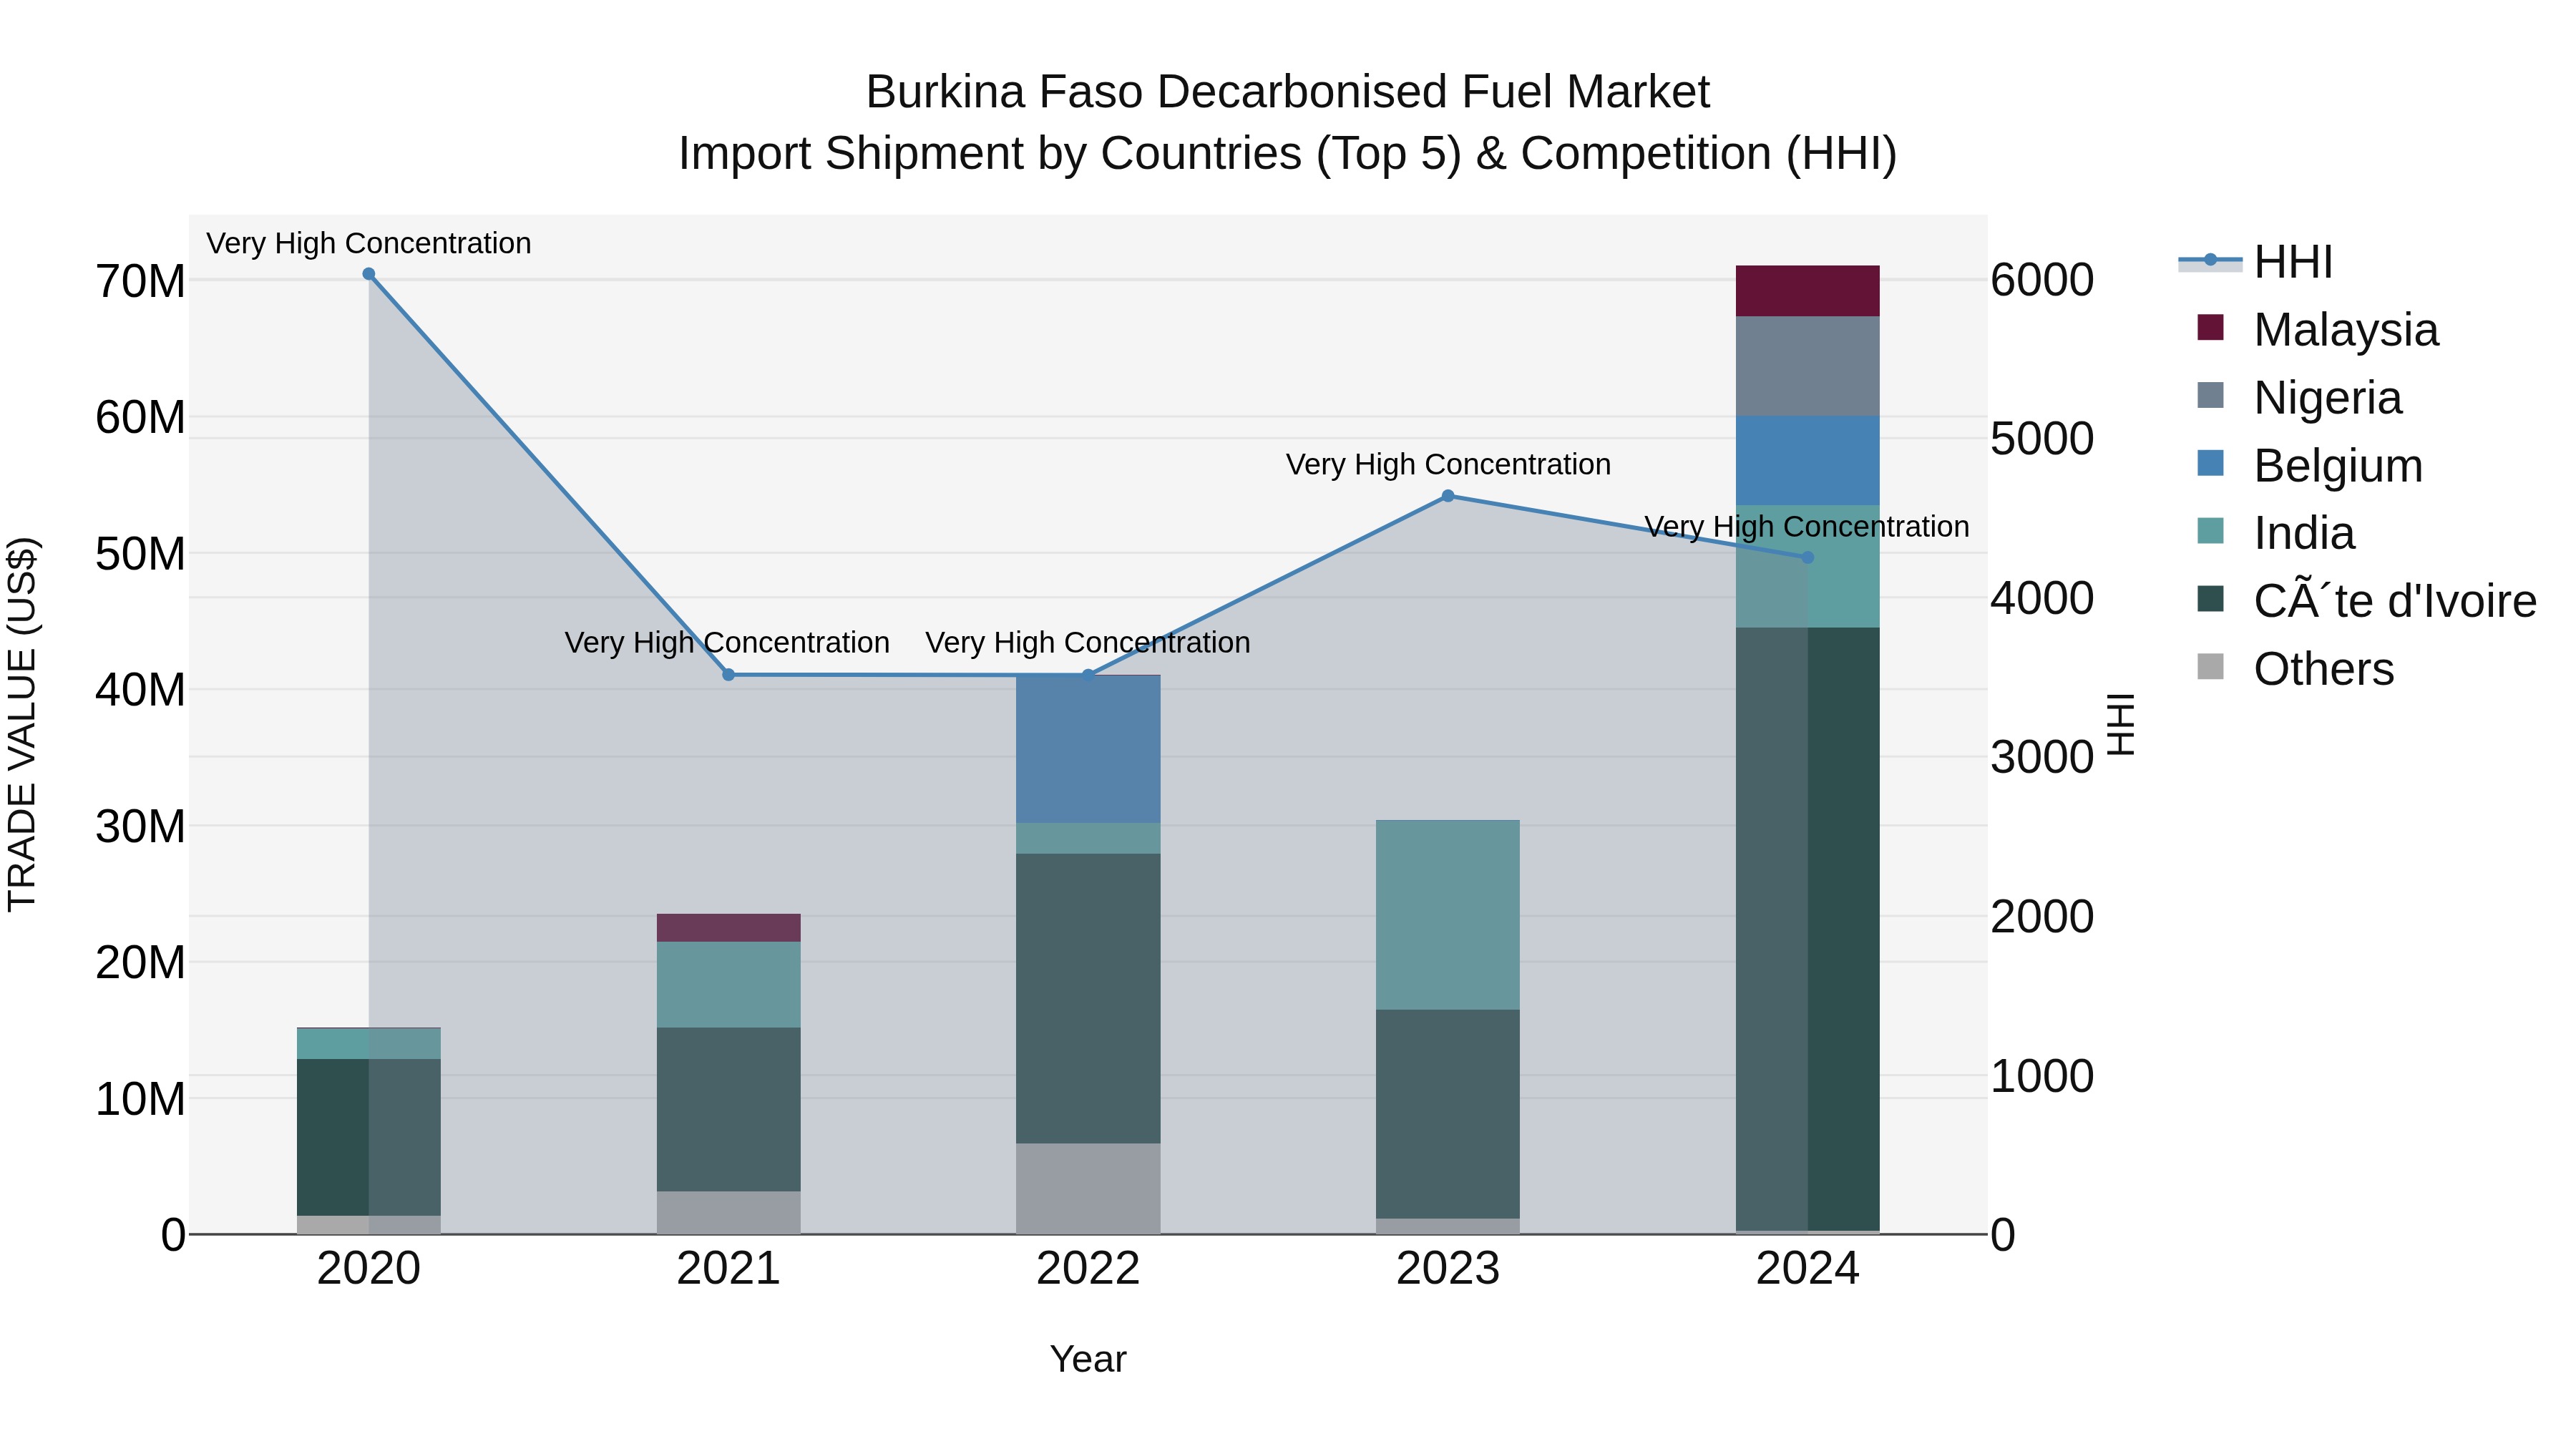Click the Côte d'Ivoire segment of 2021 bar
This screenshot has height=1449, width=2576.
pyautogui.click(x=729, y=1110)
